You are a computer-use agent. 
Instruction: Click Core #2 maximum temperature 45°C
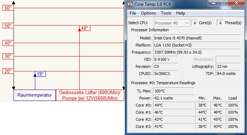217,119
